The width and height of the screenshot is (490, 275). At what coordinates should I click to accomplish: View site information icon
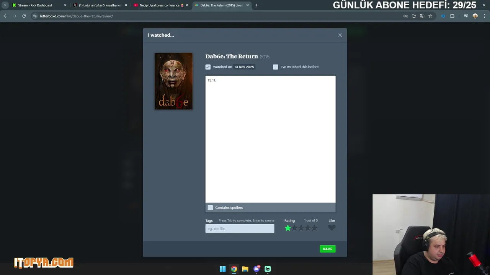[35, 16]
